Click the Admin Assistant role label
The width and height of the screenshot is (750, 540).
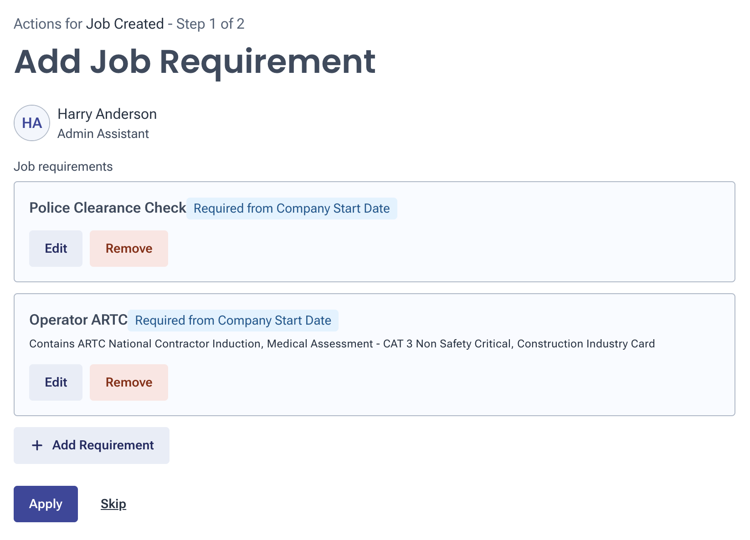coord(103,133)
